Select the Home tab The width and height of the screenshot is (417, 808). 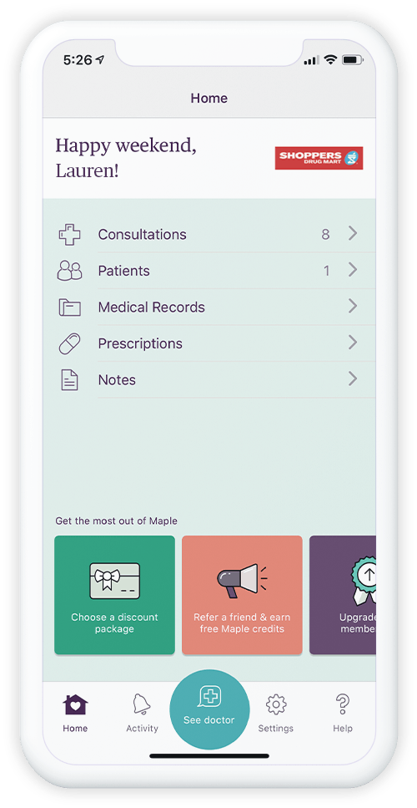point(75,714)
